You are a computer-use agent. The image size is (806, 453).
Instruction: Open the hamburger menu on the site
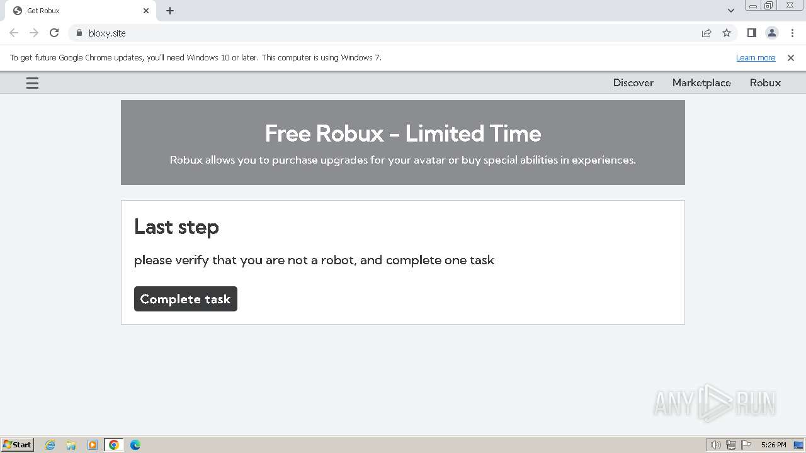pos(32,83)
